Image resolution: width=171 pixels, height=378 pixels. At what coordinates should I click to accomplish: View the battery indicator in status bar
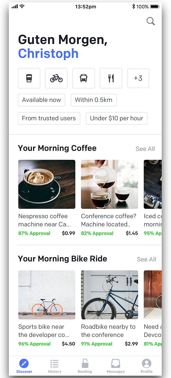point(154,6)
